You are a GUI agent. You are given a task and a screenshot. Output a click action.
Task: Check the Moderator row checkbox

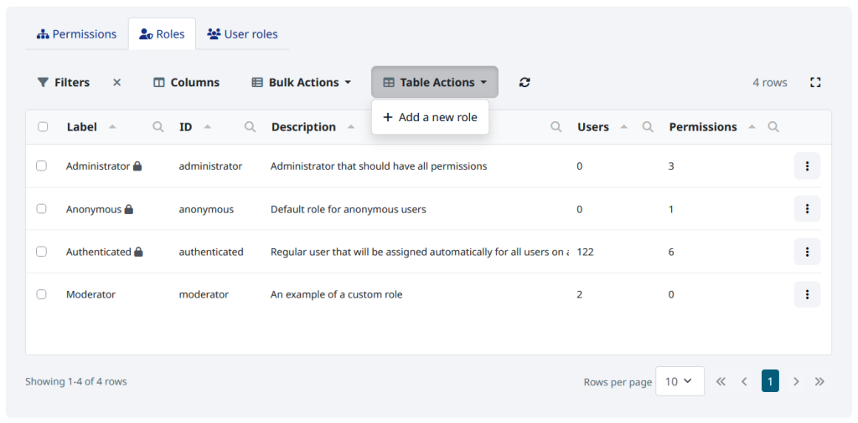click(42, 294)
